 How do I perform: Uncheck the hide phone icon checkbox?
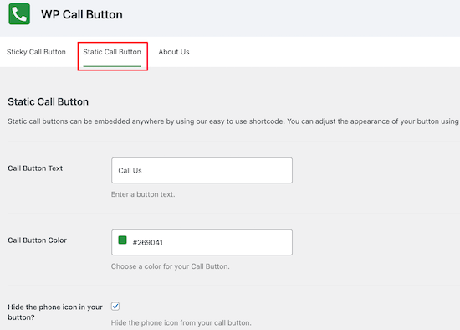(115, 307)
